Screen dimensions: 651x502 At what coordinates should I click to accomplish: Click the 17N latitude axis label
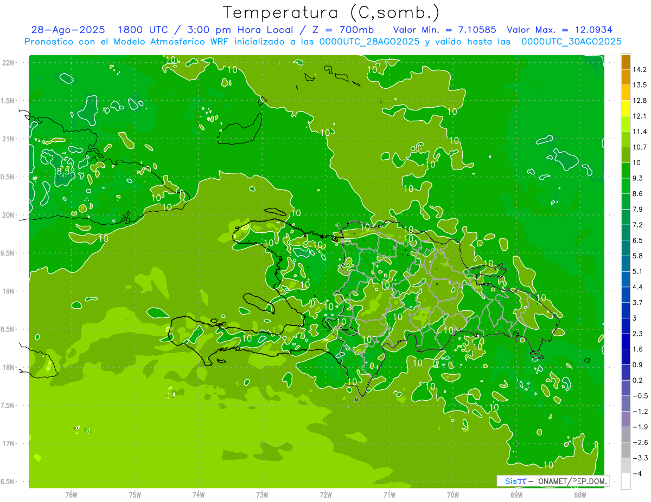click(x=8, y=444)
